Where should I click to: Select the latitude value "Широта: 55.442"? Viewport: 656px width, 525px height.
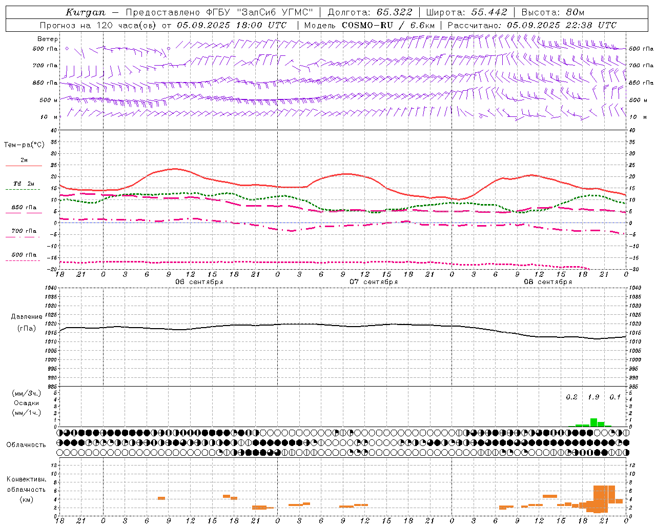467,12
